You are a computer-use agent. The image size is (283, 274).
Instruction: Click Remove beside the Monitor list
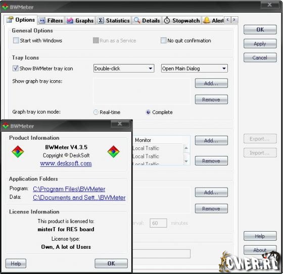coord(211,160)
